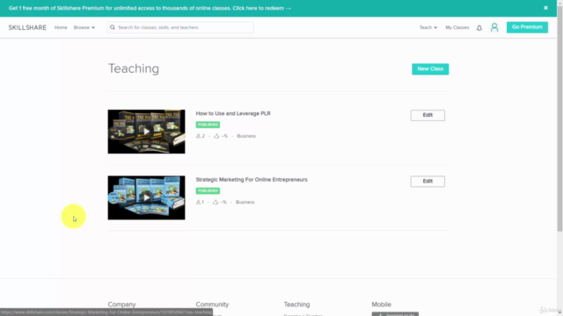This screenshot has height=316, width=563.
Task: Go to Home in navigation
Action: click(61, 27)
